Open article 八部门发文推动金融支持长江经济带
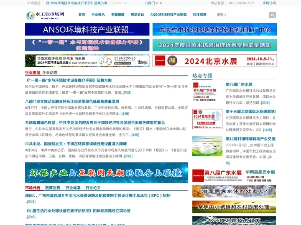The image size is (301, 225). (72, 102)
